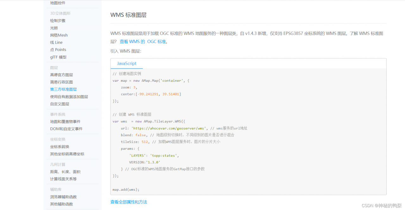Image resolution: width=405 pixels, height=210 pixels.
Task: Open 计算线面关系等 page
Action: click(63, 179)
